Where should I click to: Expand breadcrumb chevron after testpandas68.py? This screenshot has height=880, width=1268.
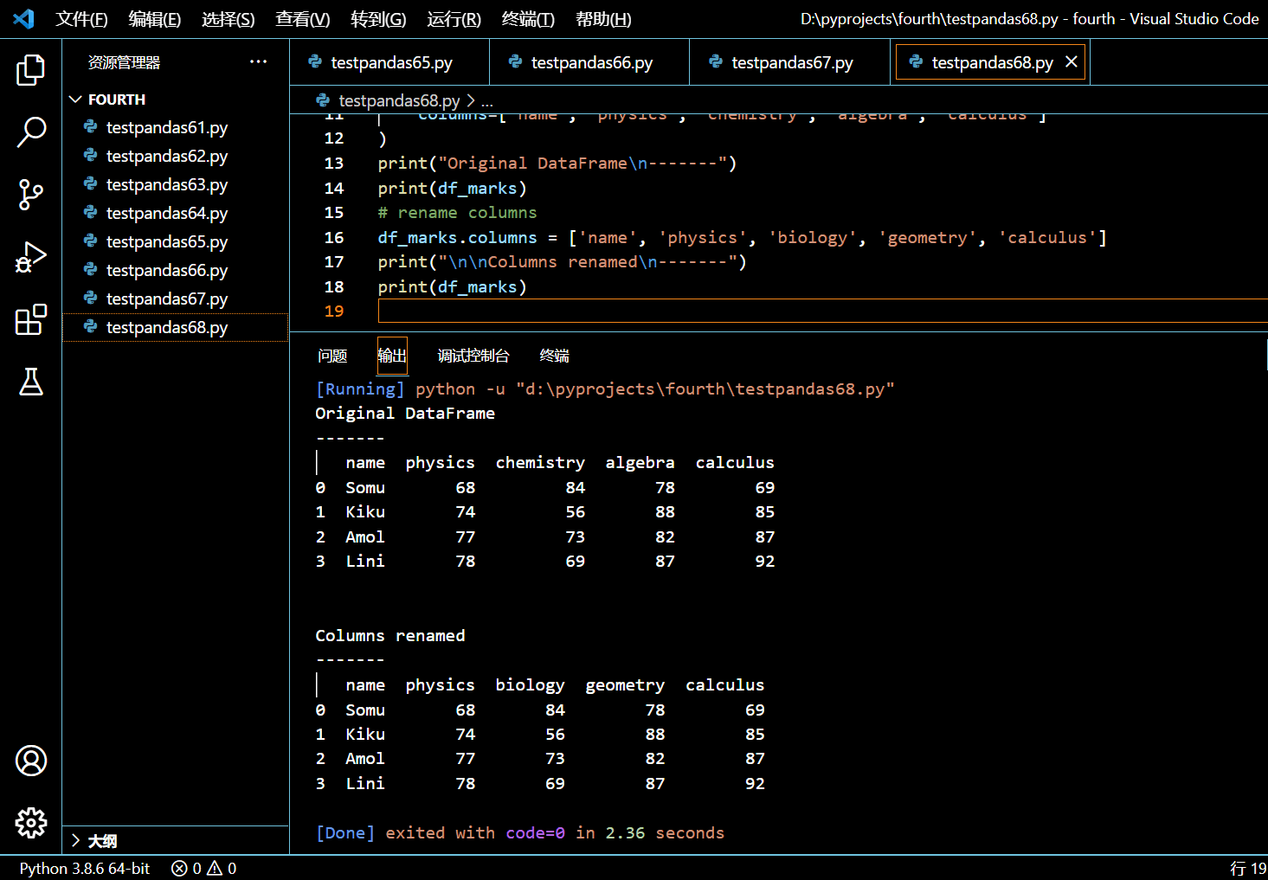[471, 100]
